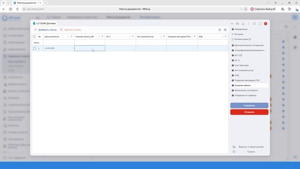Image resolution: width=300 pixels, height=169 pixels.
Task: Click the plus icon of Добавить строку
Action: (36, 30)
